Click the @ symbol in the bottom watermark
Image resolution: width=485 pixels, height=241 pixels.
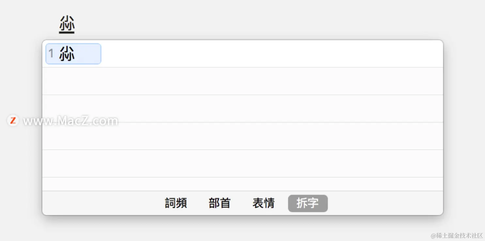(x=433, y=235)
